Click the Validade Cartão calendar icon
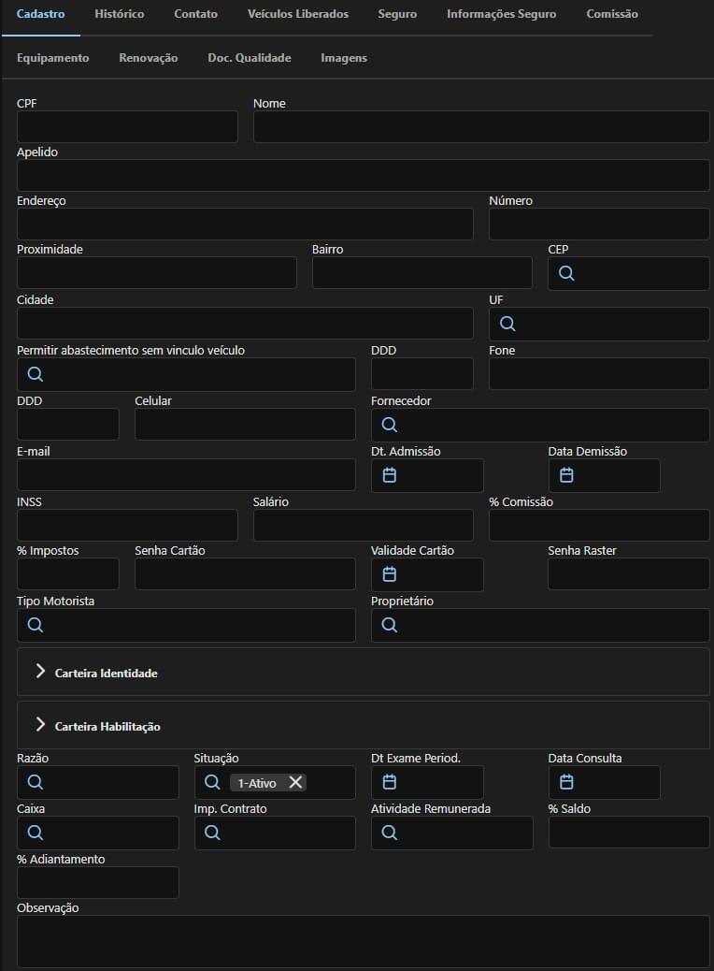714x971 pixels. coord(389,574)
